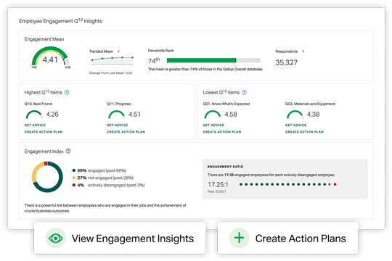Image resolution: width=392 pixels, height=261 pixels.
Task: Create action plan for Q02 Materials and Equipment
Action: pyautogui.click(x=304, y=132)
